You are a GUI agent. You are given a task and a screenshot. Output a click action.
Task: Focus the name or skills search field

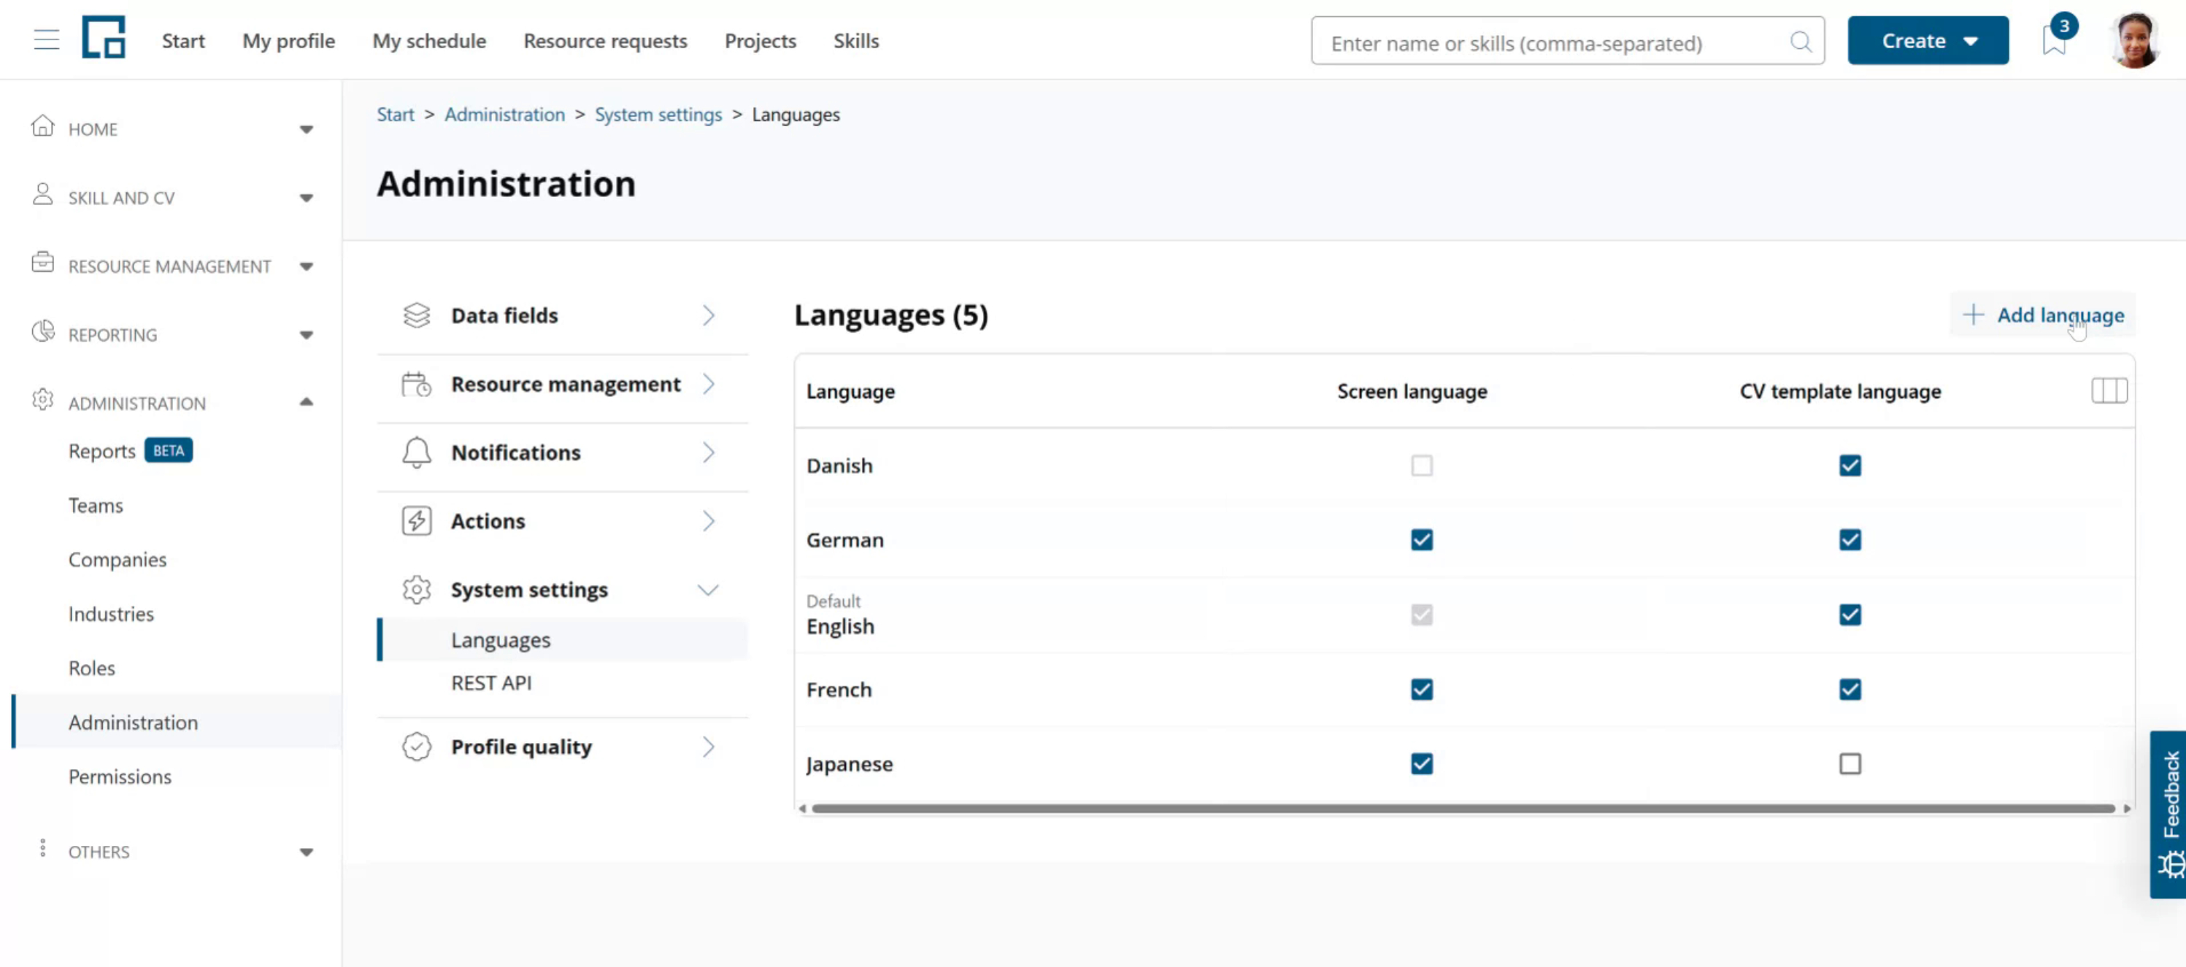coord(1566,41)
